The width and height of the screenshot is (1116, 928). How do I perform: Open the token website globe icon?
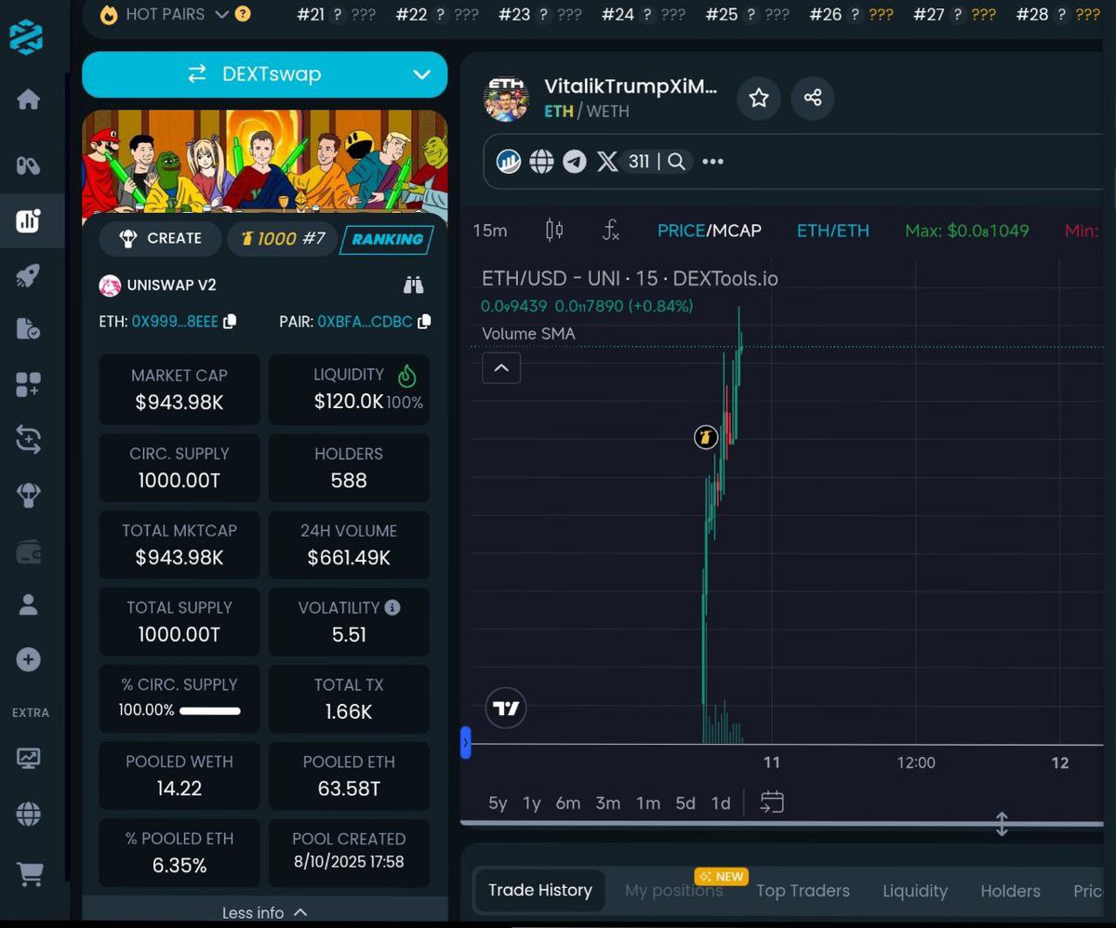pyautogui.click(x=541, y=162)
